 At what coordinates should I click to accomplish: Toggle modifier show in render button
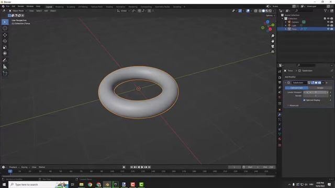(x=319, y=83)
